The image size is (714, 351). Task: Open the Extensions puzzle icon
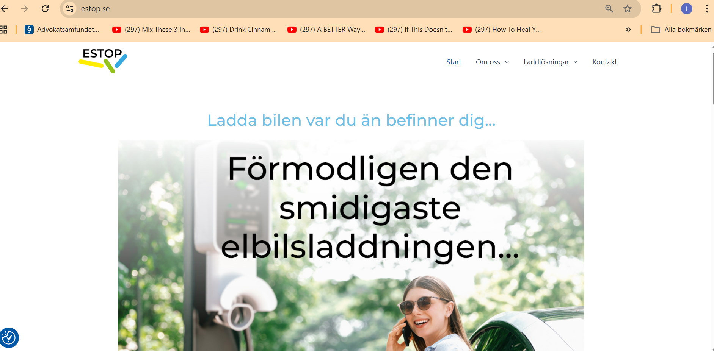656,9
